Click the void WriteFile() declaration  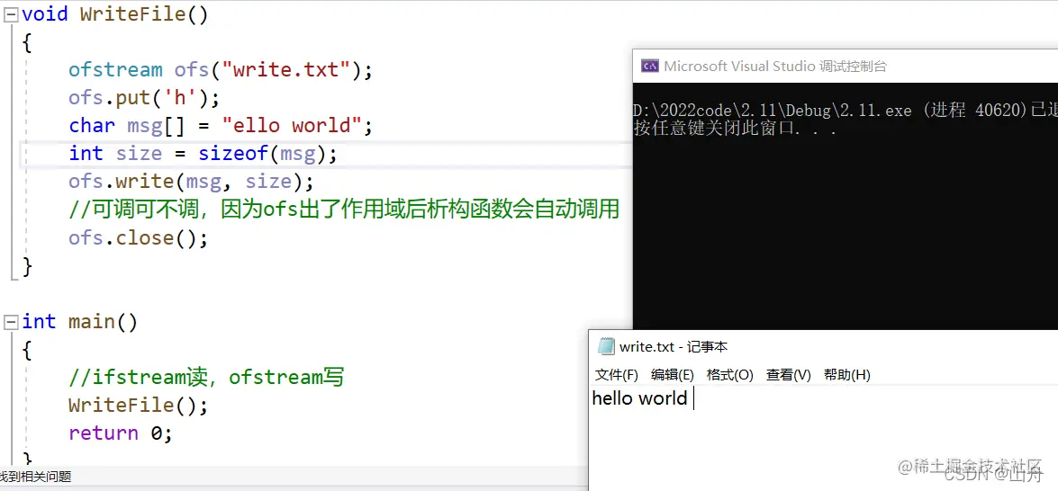pyautogui.click(x=114, y=14)
